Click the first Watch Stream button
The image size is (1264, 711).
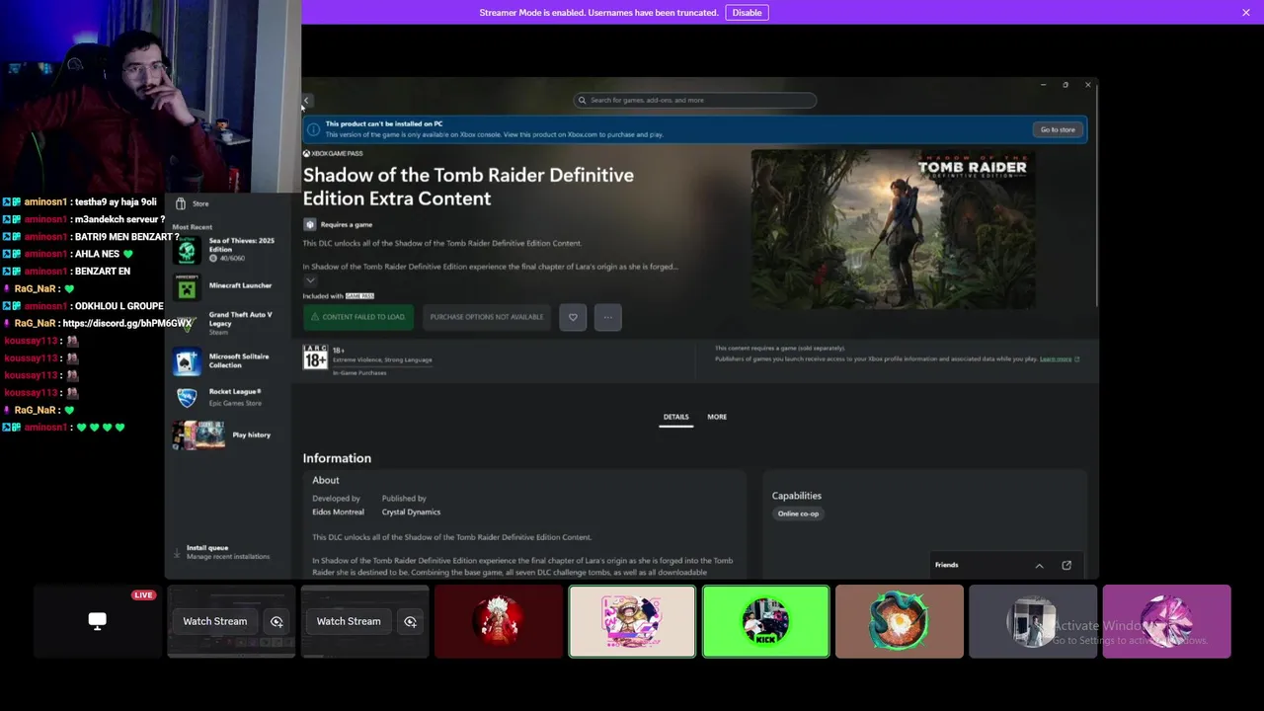coord(215,621)
